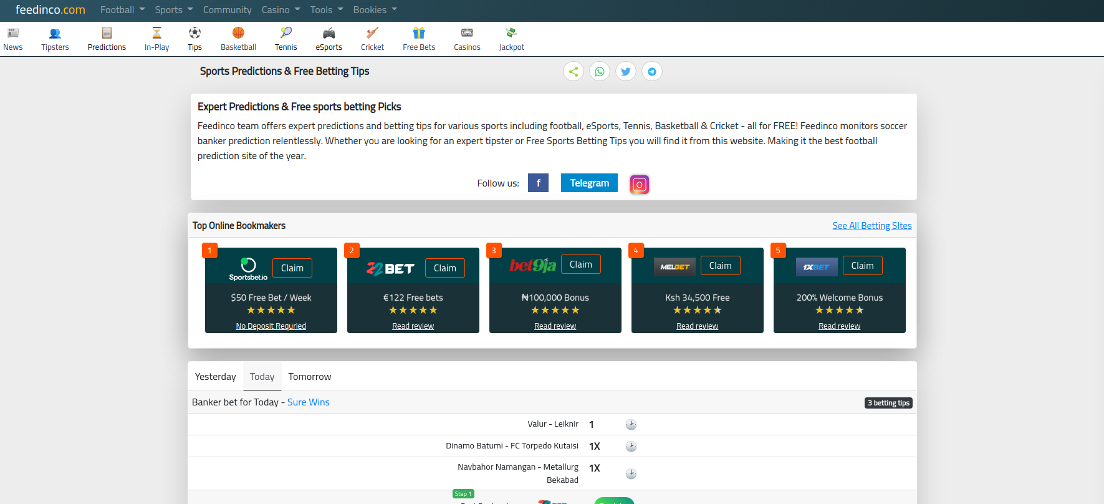1104x504 pixels.
Task: Read review of MELBET
Action: point(698,326)
